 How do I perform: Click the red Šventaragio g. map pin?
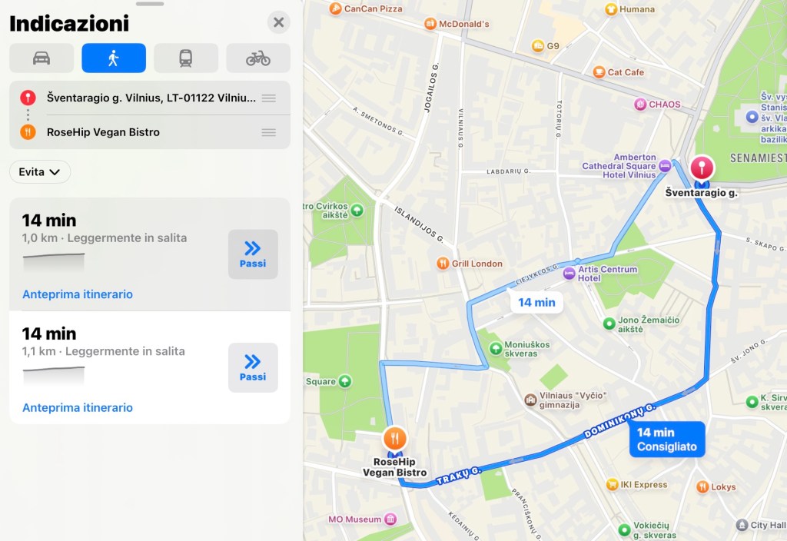pos(702,168)
